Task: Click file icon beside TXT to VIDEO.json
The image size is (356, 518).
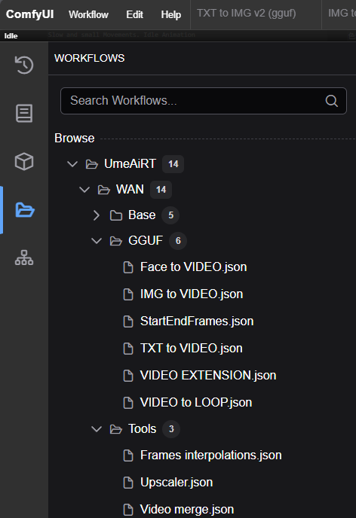Action: [x=128, y=349]
